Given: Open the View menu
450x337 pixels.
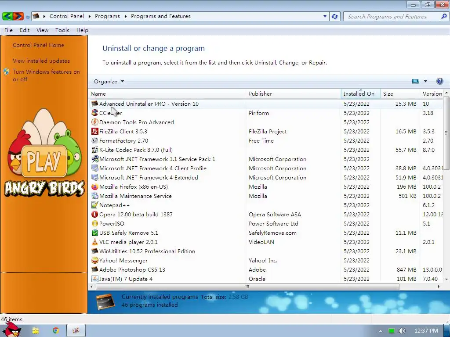Looking at the screenshot, I should (x=42, y=30).
